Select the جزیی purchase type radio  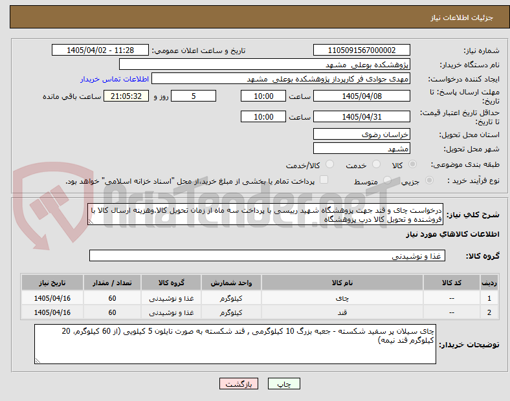click(x=429, y=180)
